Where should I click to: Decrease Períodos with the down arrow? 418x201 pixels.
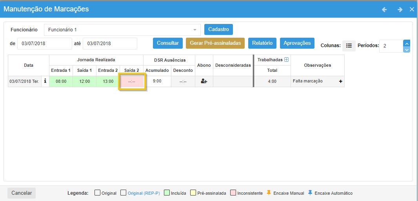(x=407, y=49)
